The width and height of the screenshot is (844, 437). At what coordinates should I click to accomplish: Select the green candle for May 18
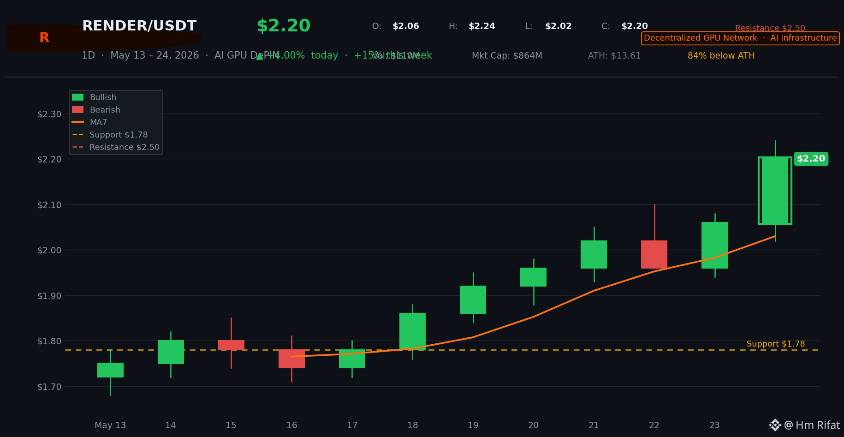coord(412,331)
